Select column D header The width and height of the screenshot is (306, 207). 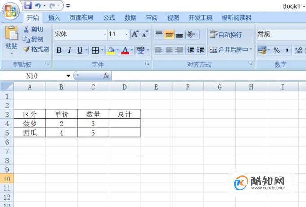(x=124, y=87)
